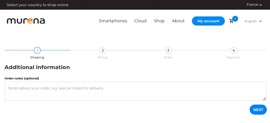270x123 pixels.
Task: Click the chevron next to English
Action: tap(260, 21)
